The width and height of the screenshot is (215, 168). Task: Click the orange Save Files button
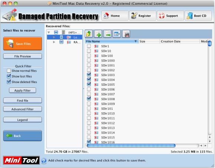tap(23, 44)
